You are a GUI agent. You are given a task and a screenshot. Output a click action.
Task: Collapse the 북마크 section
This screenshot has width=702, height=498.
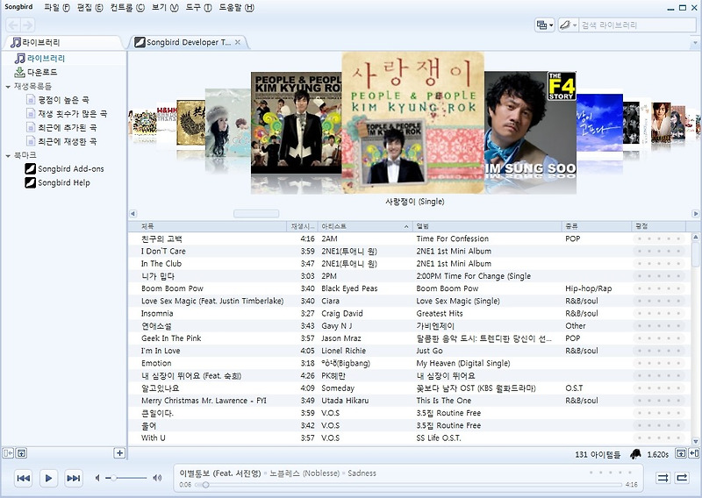pyautogui.click(x=8, y=156)
